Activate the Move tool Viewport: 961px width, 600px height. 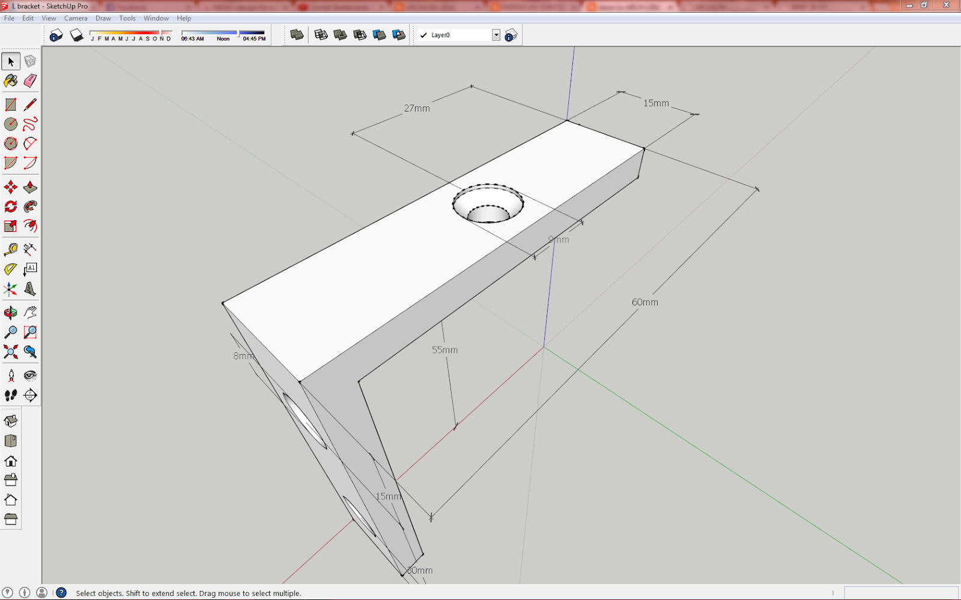[11, 187]
